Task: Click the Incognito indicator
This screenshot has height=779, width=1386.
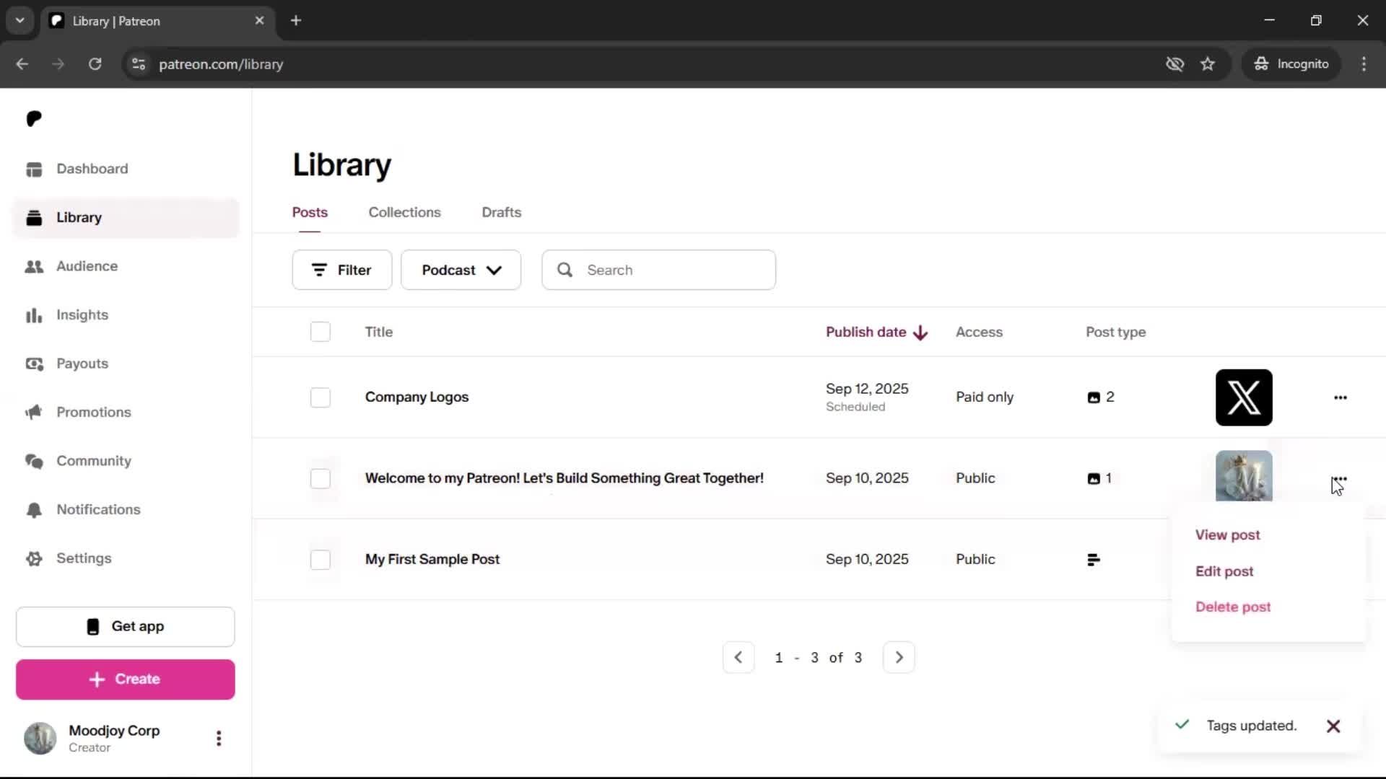Action: pyautogui.click(x=1291, y=64)
